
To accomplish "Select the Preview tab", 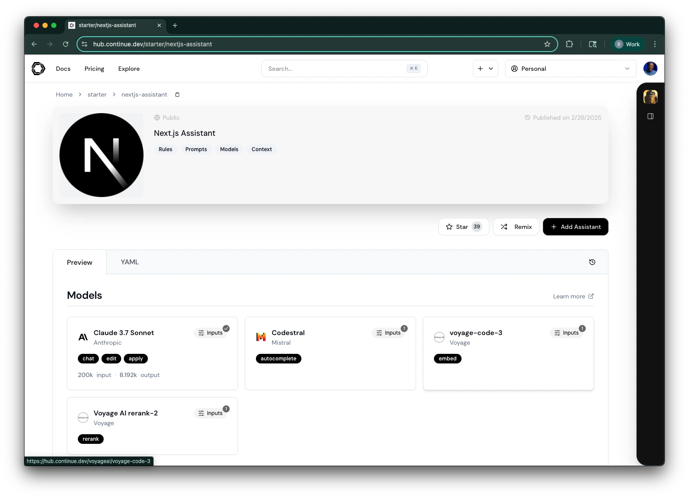I will tap(80, 263).
